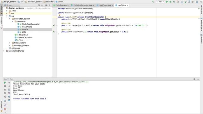Click the down arrow in Run panel

tap(9, 86)
